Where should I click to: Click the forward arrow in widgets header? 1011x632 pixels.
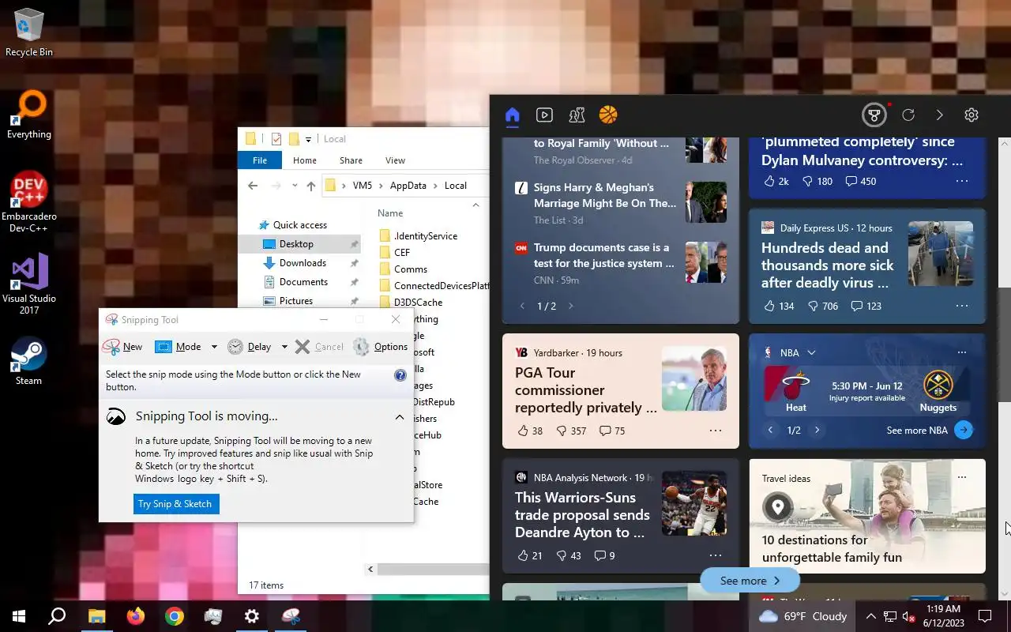click(940, 115)
